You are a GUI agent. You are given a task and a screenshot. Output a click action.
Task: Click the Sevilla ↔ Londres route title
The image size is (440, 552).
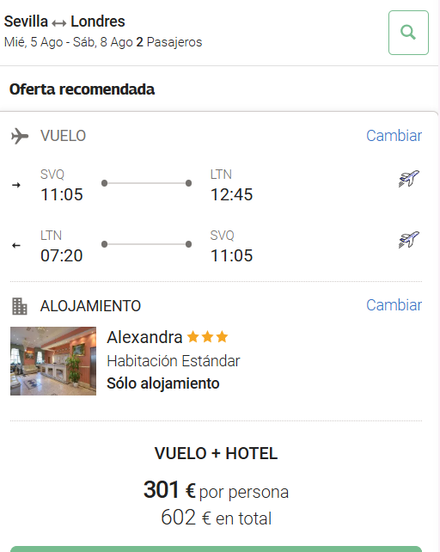pyautogui.click(x=64, y=21)
